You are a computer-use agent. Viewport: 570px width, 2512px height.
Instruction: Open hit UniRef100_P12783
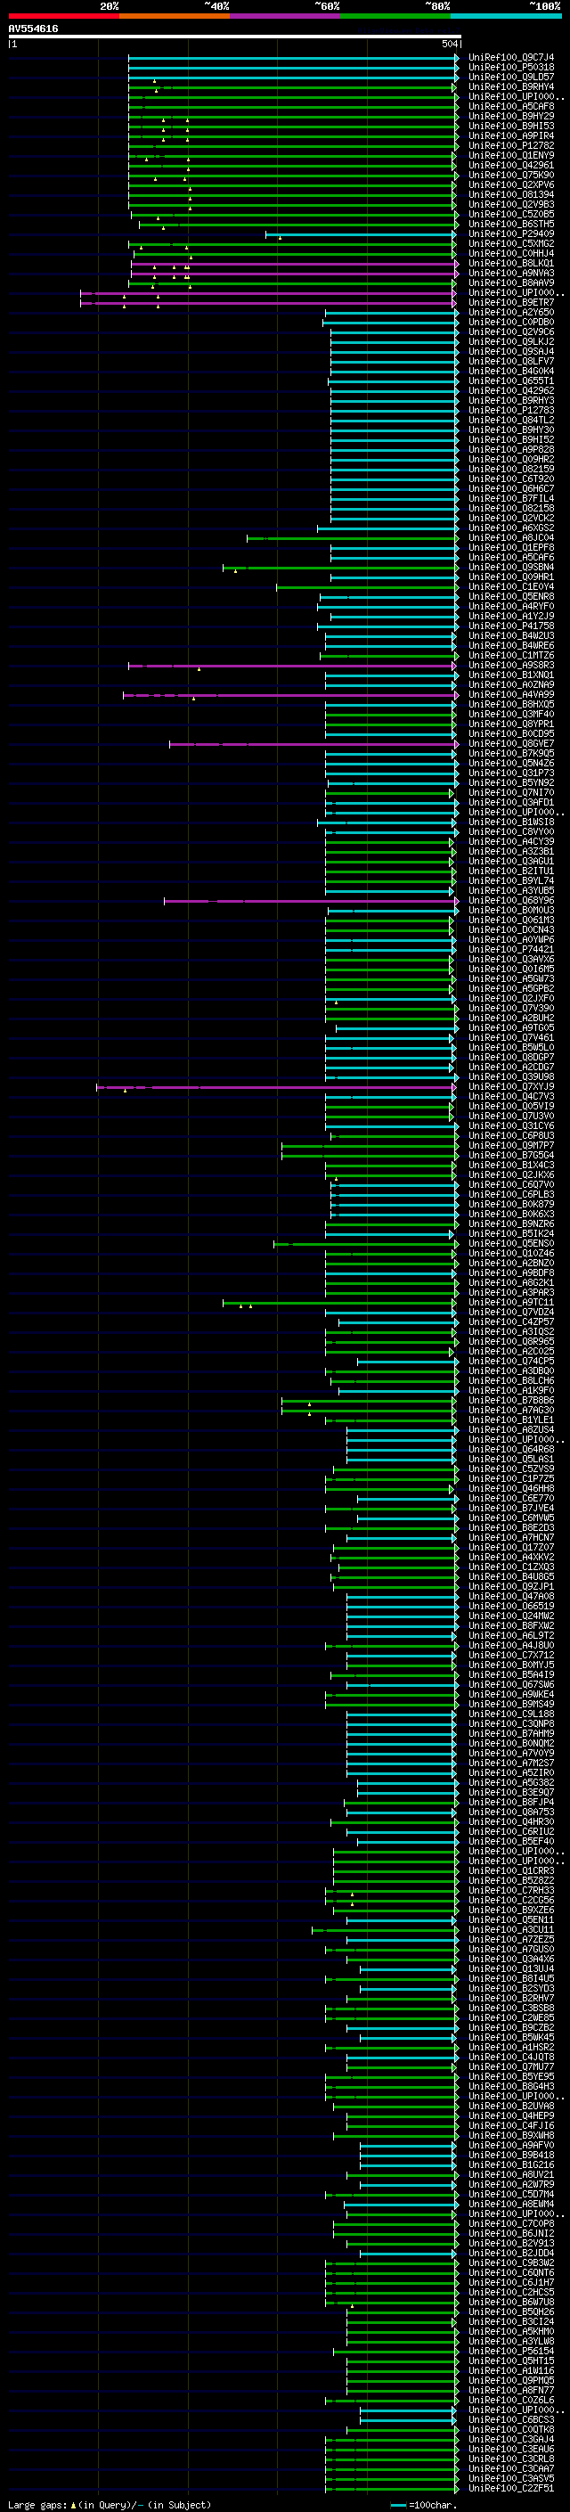[x=510, y=411]
